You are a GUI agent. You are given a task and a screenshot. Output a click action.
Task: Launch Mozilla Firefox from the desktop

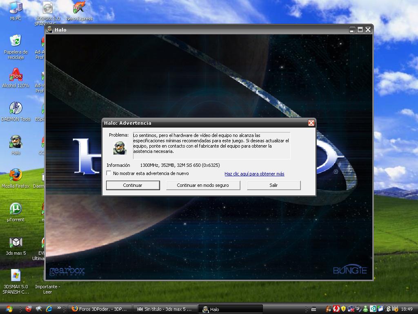[16, 178]
